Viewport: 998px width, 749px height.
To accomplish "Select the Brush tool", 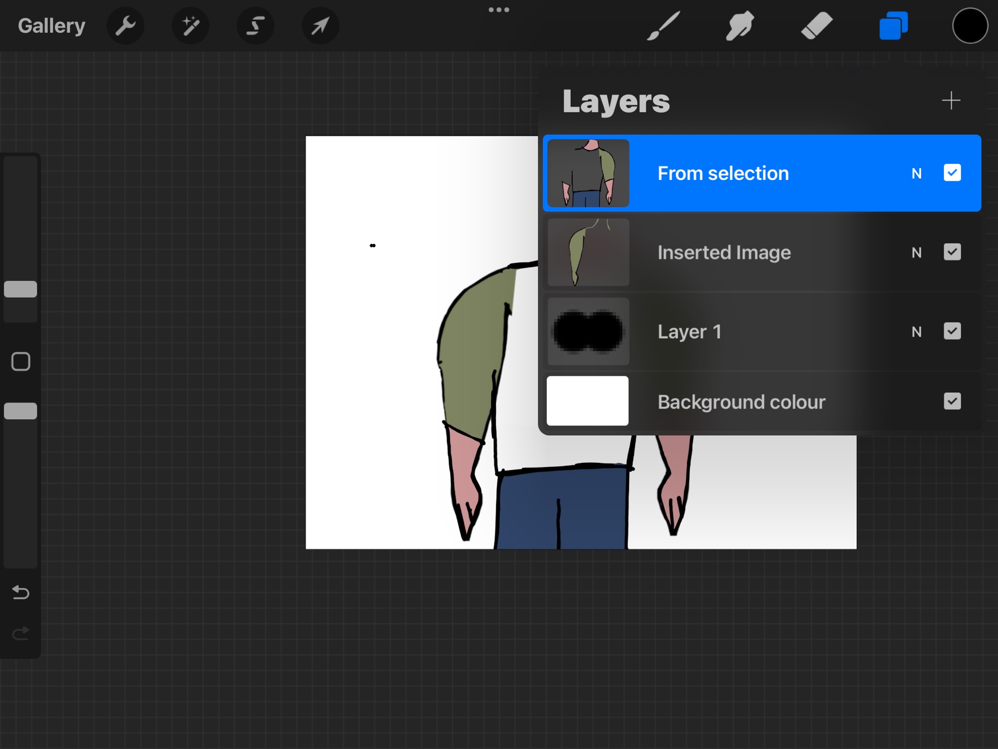I will tap(662, 25).
